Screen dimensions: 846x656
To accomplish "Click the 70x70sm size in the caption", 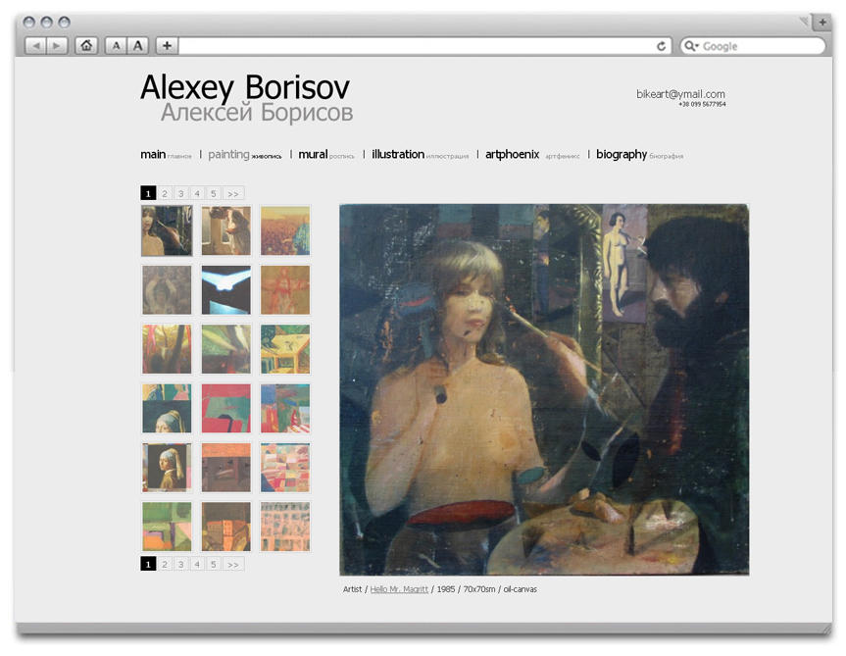I will (479, 589).
